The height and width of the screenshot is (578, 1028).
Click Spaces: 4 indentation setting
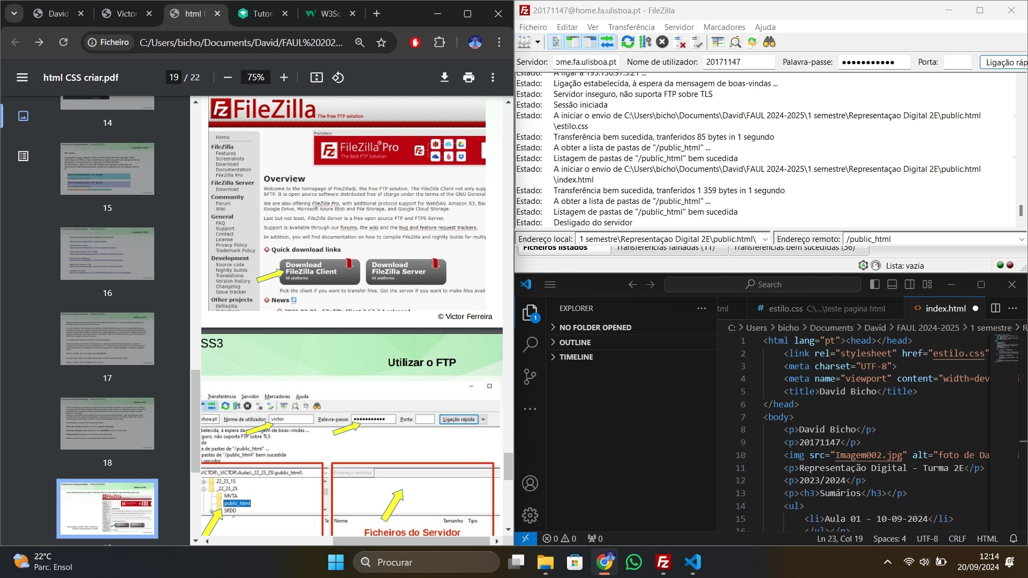click(889, 538)
